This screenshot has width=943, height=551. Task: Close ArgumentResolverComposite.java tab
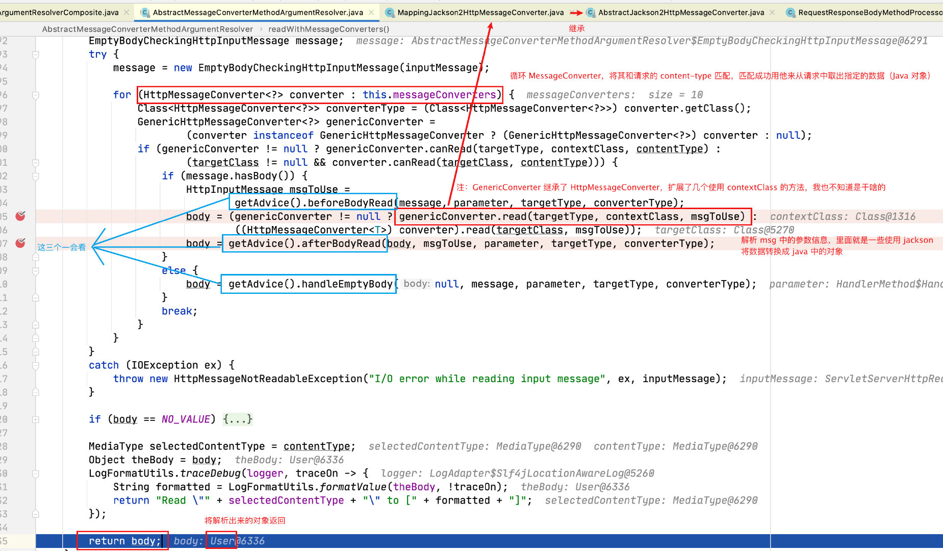tap(127, 12)
